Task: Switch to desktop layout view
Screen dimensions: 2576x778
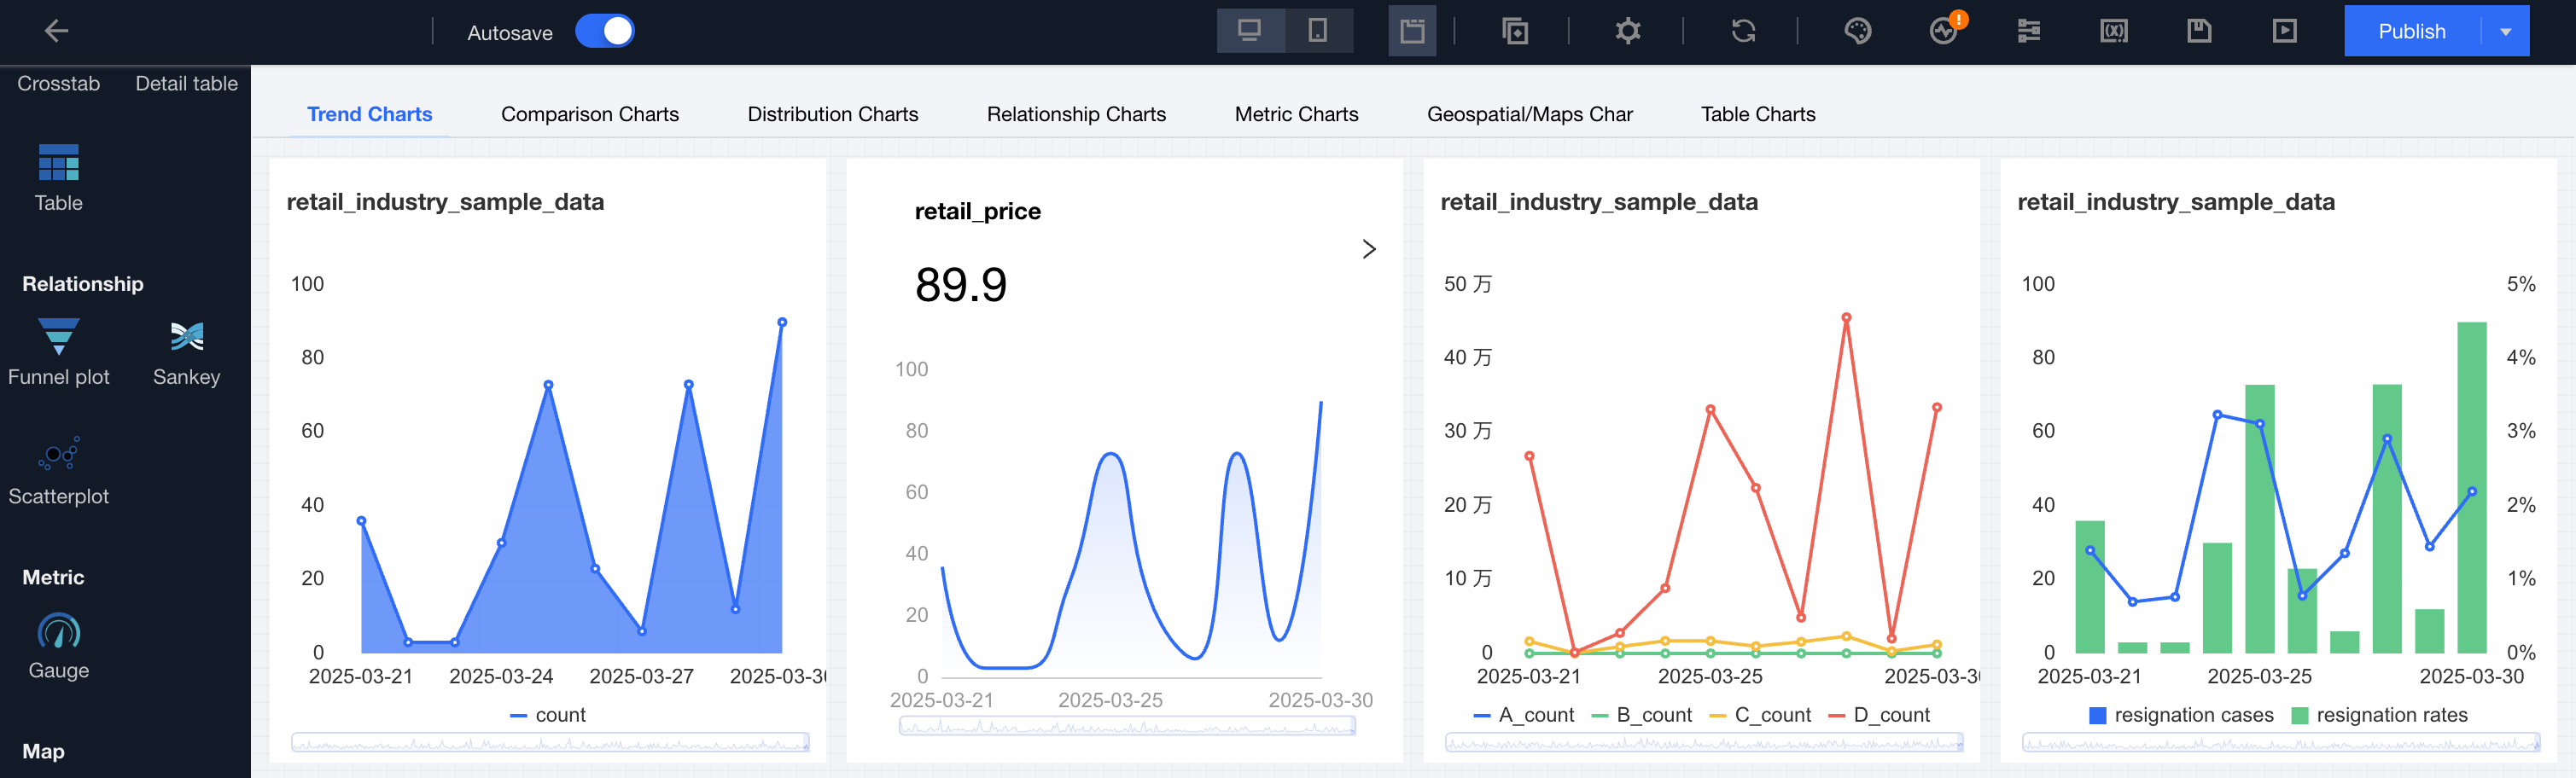Action: tap(1249, 31)
